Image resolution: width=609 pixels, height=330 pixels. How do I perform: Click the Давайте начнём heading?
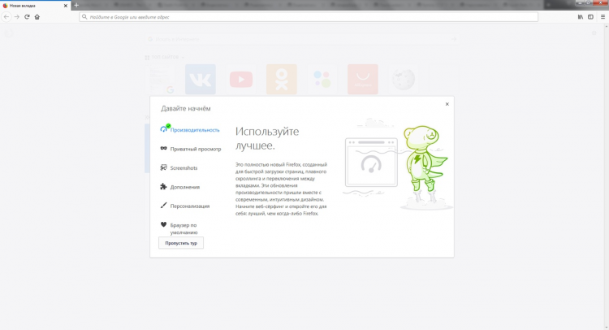186,108
